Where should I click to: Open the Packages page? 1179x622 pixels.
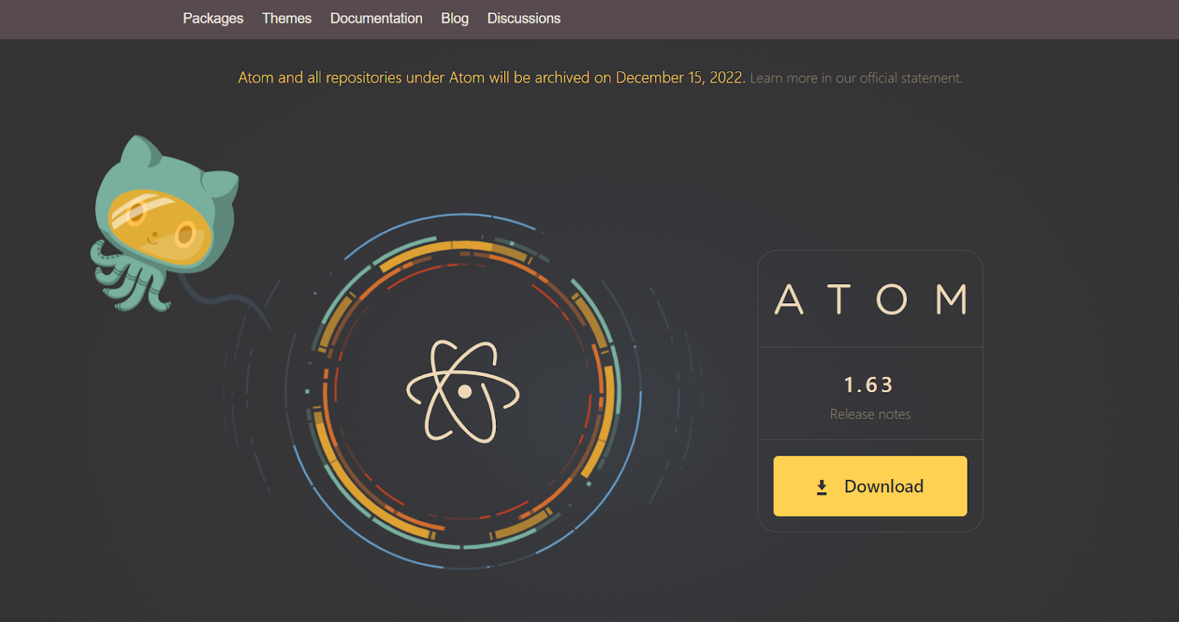coord(213,18)
